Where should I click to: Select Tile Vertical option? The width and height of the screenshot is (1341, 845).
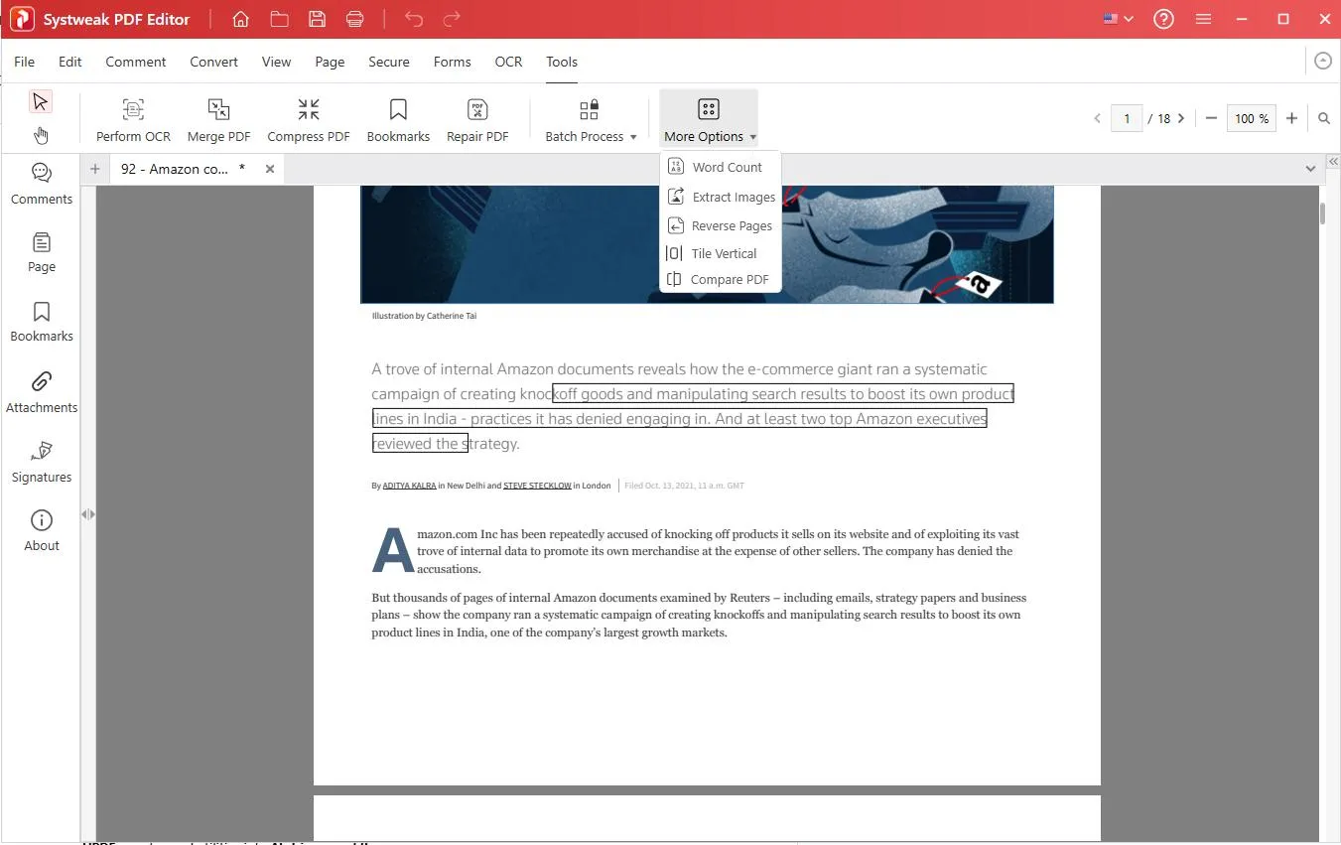[x=721, y=253]
